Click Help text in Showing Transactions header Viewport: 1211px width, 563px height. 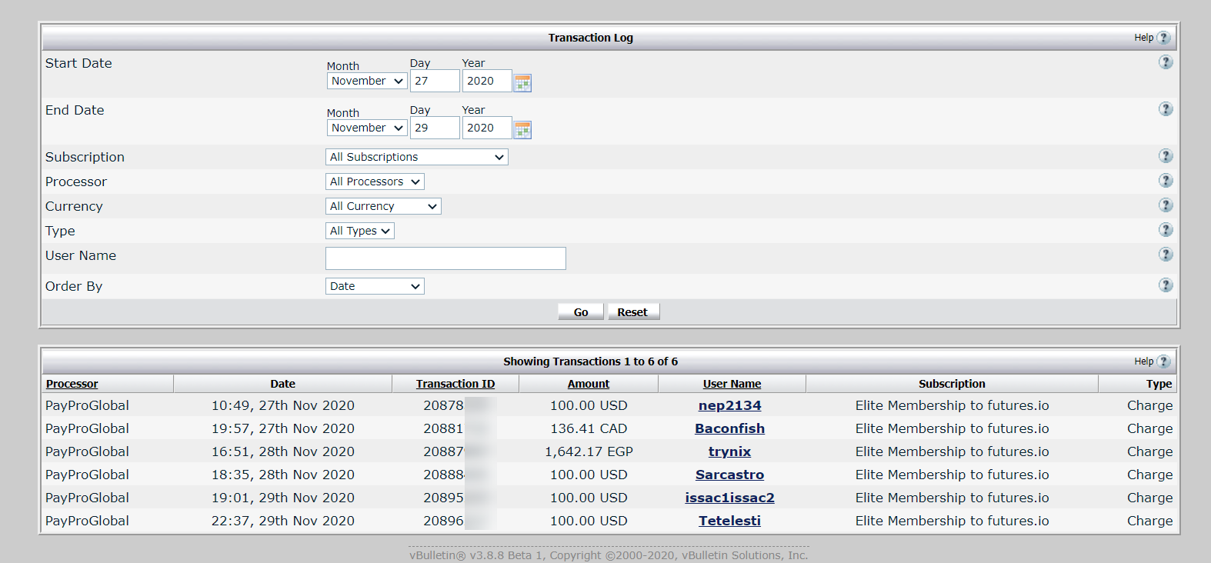[x=1143, y=361]
